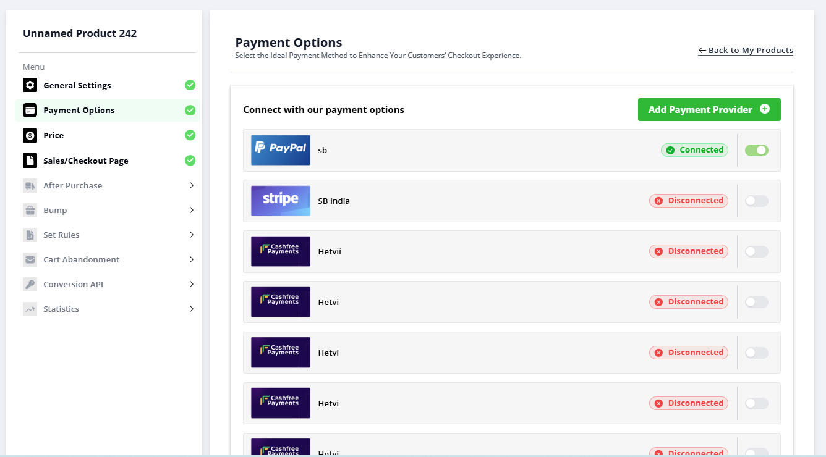Expand the Bump menu chevron
Image resolution: width=826 pixels, height=457 pixels.
tap(192, 210)
